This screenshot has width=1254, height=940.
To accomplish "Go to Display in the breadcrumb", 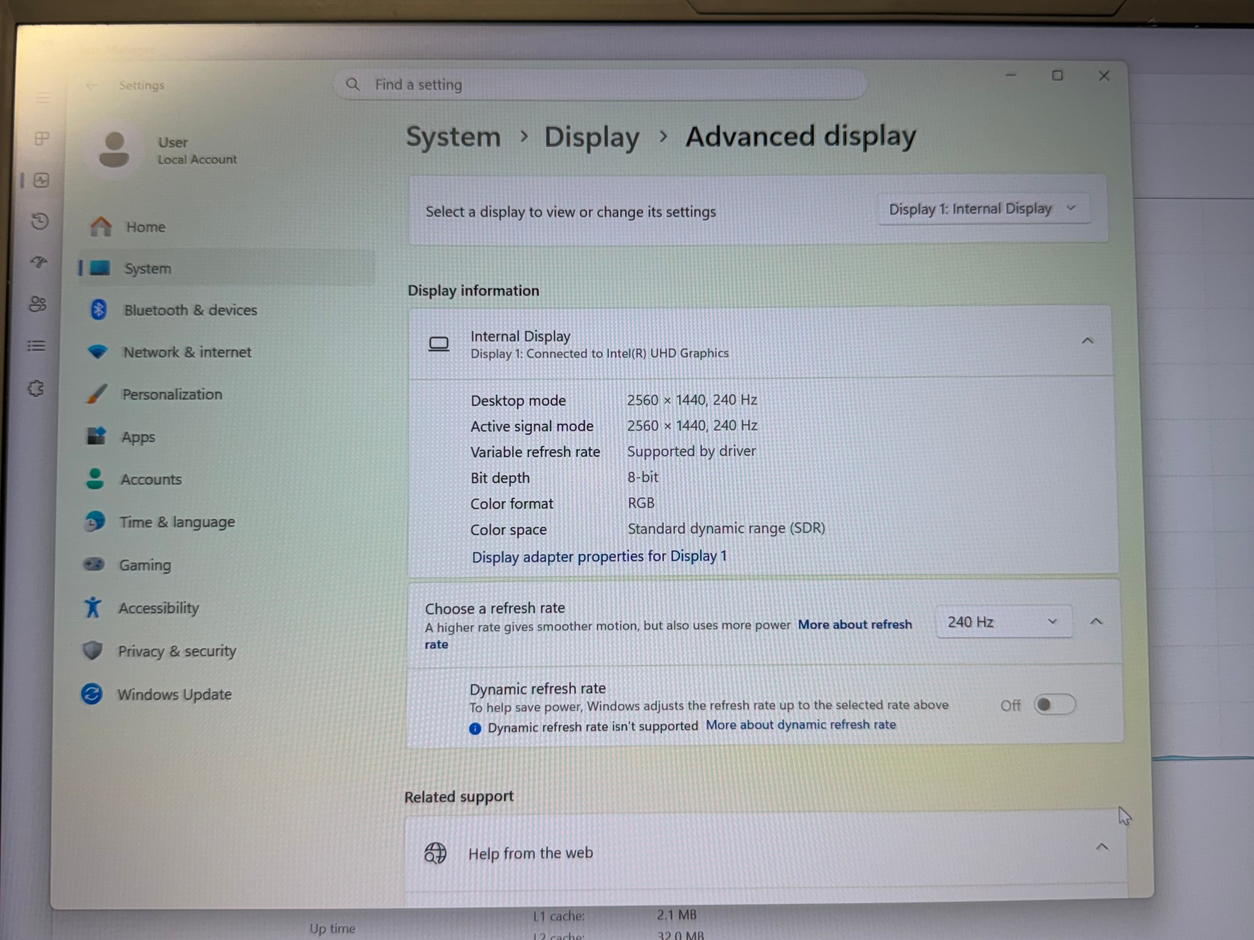I will pos(591,137).
